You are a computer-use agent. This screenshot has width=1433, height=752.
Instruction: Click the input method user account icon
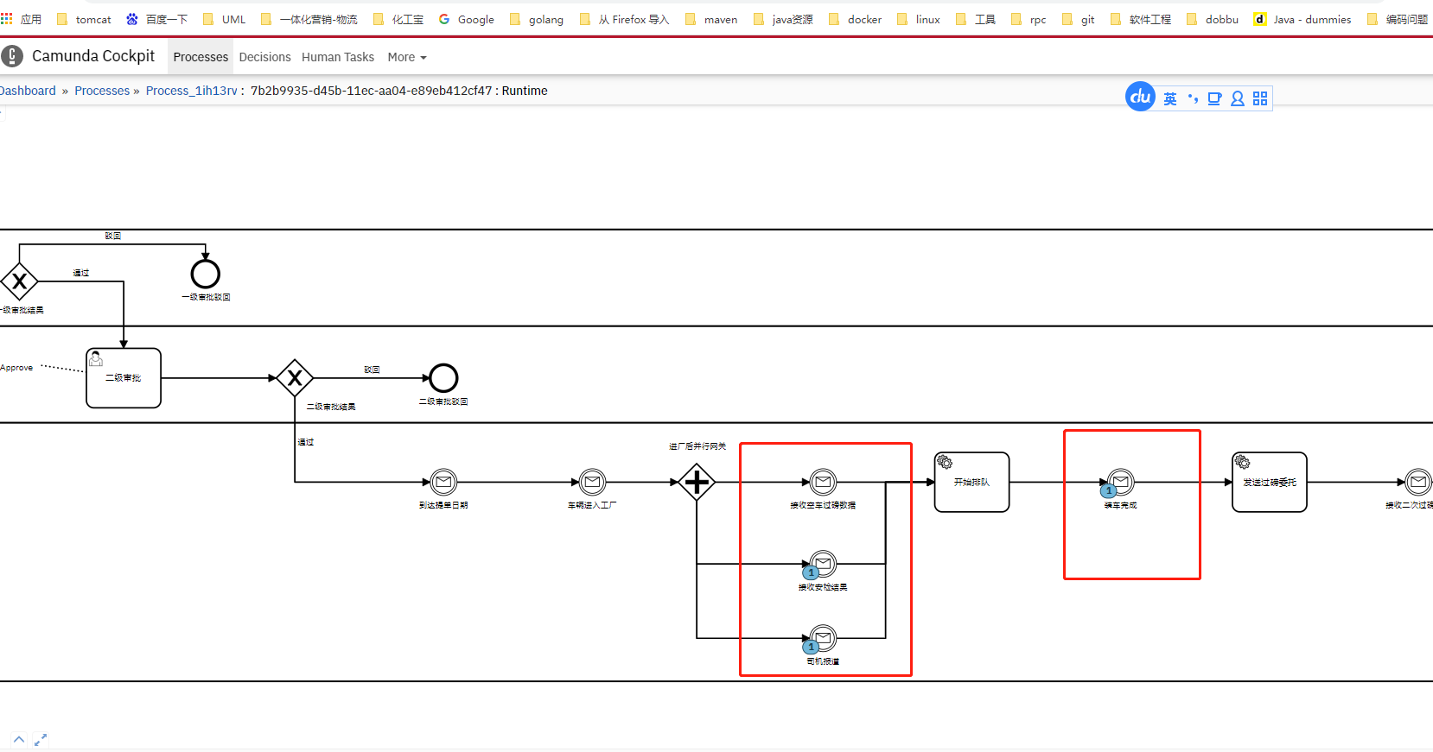(x=1238, y=98)
